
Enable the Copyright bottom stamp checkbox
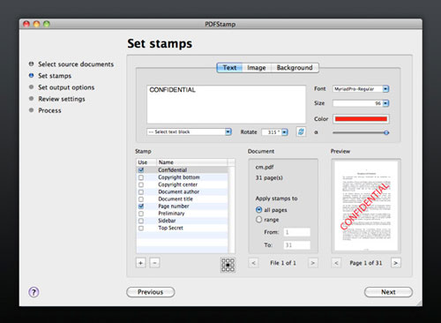pyautogui.click(x=141, y=177)
